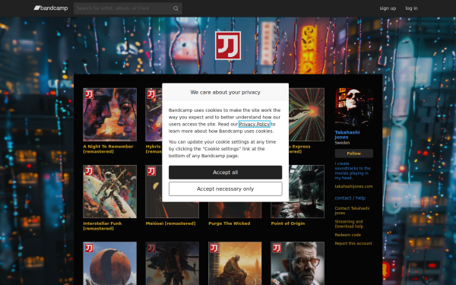Click JJ badge on Meiósei cover
456x285 pixels.
[x=151, y=171]
